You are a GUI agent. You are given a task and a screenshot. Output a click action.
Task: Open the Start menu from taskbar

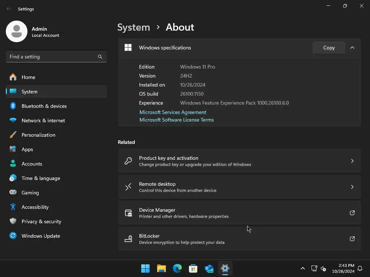(145, 268)
